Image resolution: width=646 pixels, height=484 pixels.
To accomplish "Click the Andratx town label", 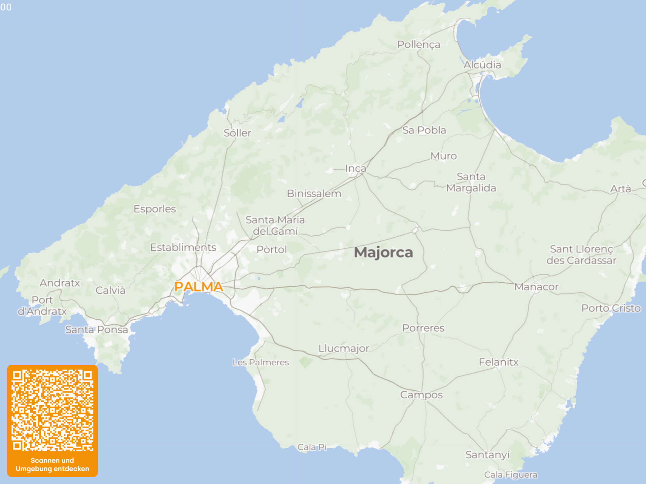I will (60, 283).
